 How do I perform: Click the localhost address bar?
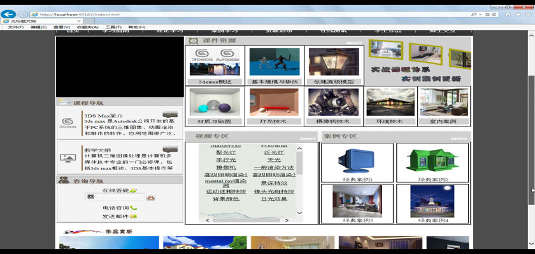(x=249, y=14)
